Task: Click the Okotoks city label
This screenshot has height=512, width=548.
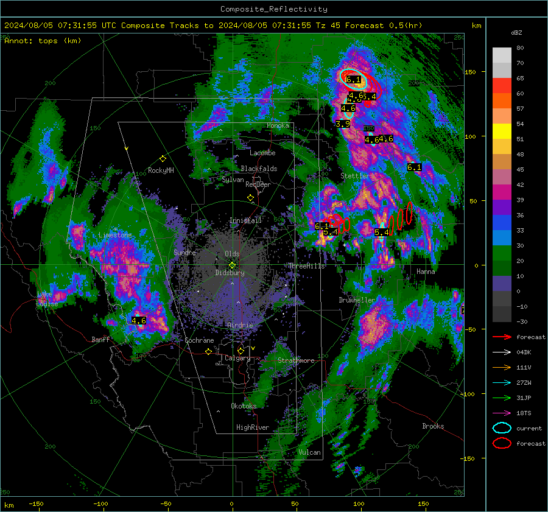Action: [x=244, y=405]
